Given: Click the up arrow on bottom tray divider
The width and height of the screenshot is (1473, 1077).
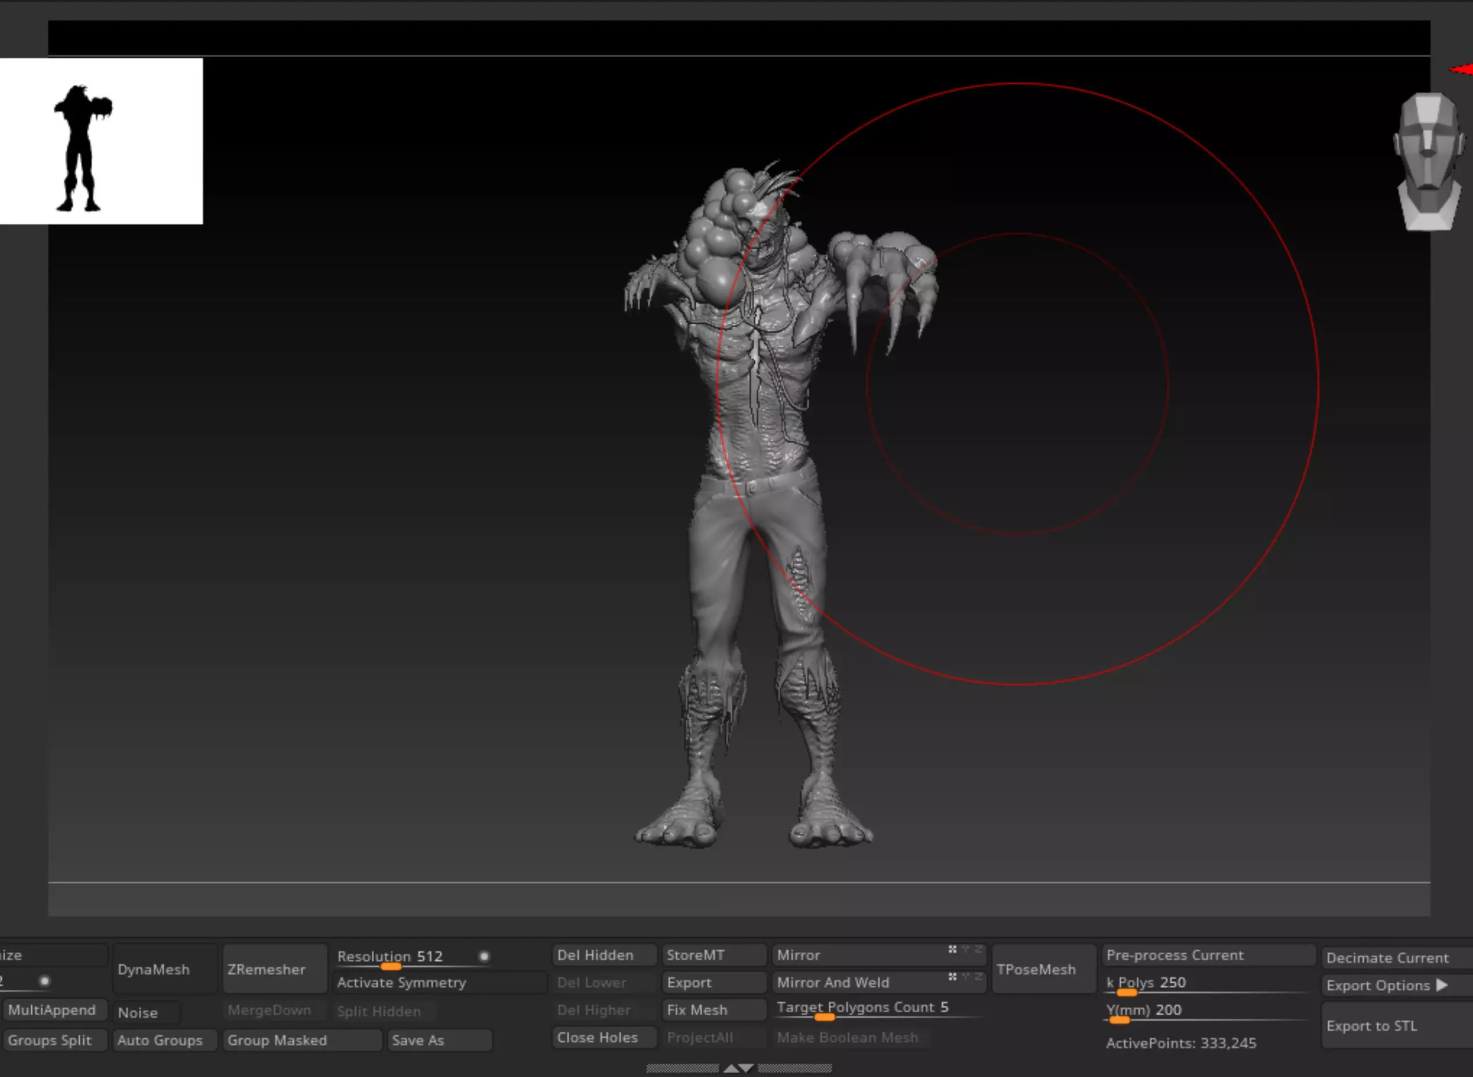Looking at the screenshot, I should (731, 1068).
